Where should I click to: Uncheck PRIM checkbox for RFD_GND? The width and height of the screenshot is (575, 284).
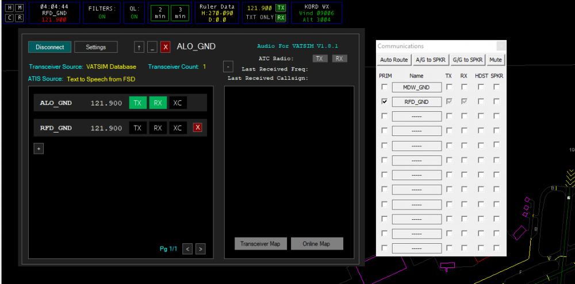(384, 102)
